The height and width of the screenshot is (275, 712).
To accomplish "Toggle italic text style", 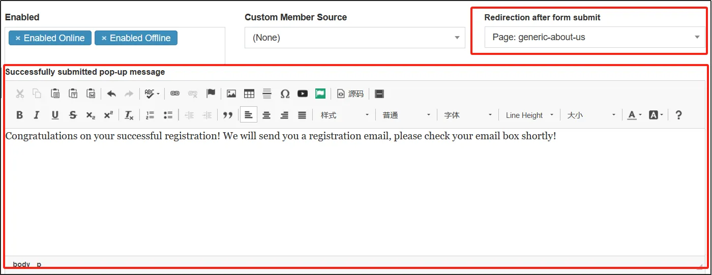I will point(37,115).
